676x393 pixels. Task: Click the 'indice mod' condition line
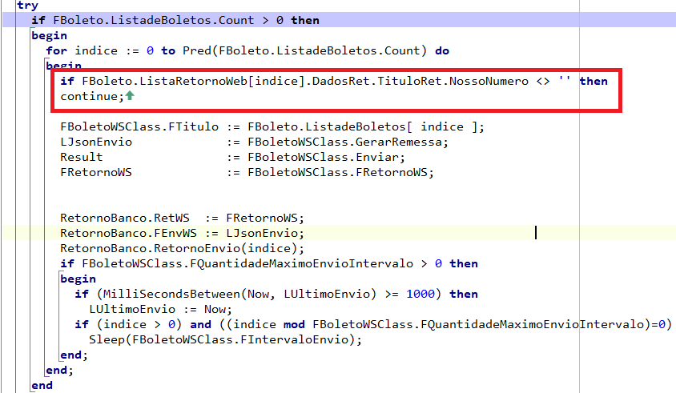(373, 324)
